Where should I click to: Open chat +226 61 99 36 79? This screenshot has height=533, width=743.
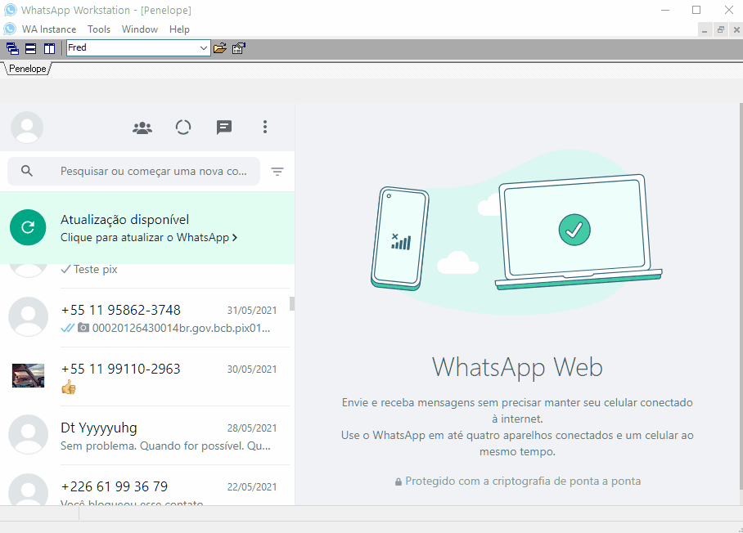coord(147,486)
